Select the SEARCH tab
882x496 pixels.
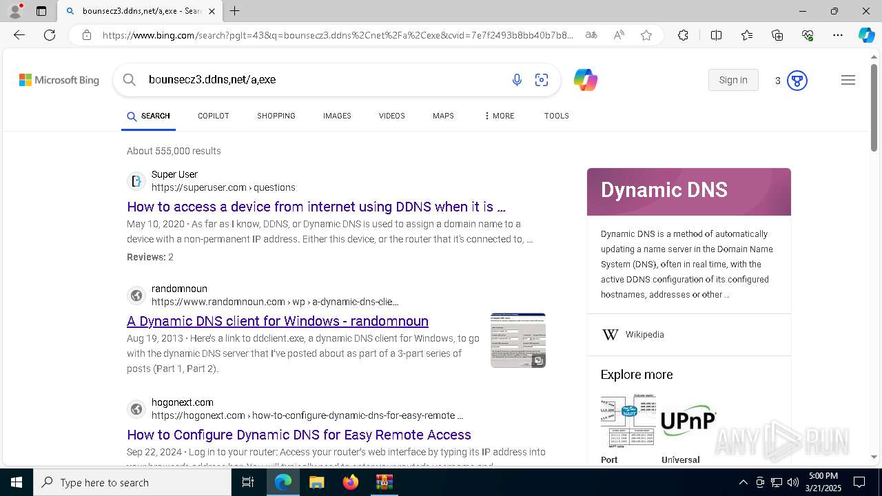tap(148, 116)
